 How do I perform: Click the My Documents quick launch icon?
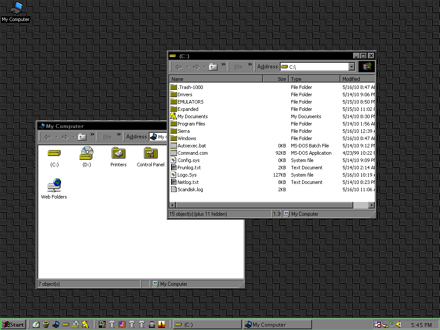(86, 325)
